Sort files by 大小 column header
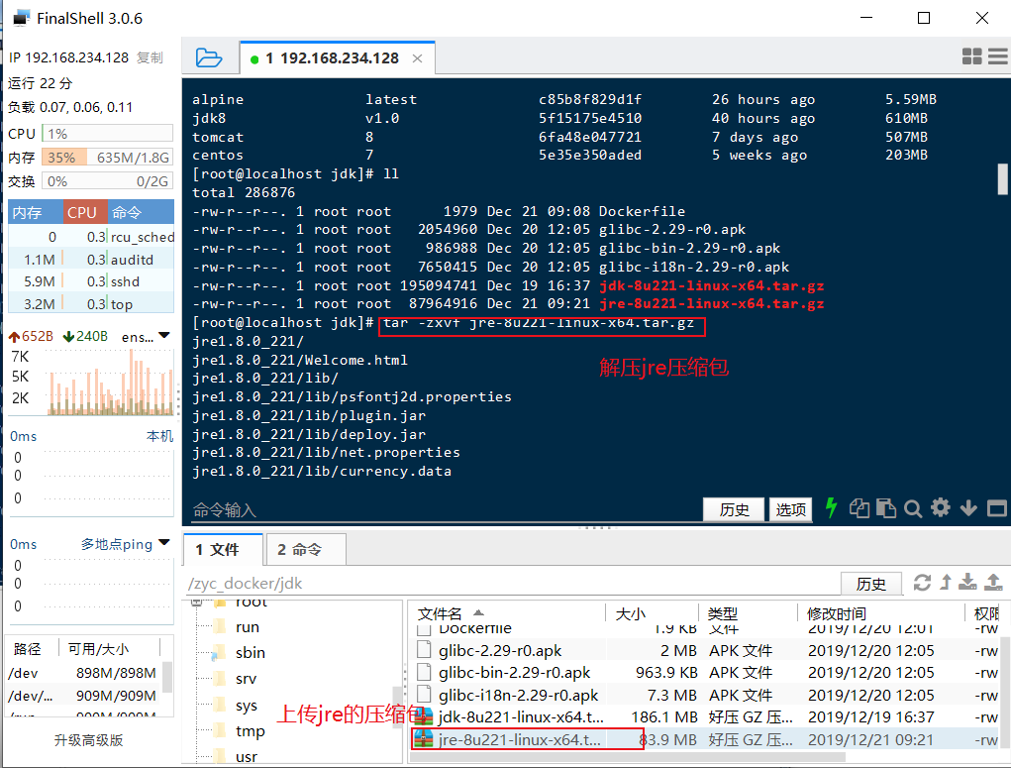This screenshot has width=1011, height=768. [652, 613]
